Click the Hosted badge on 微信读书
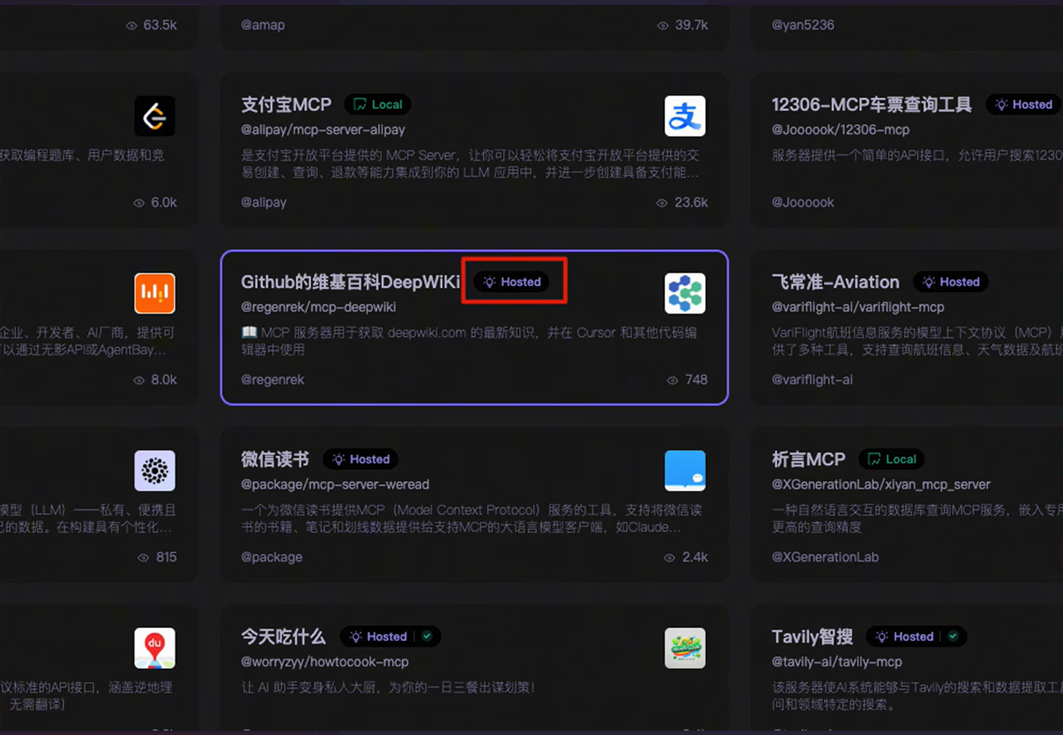The width and height of the screenshot is (1063, 735). pos(361,459)
